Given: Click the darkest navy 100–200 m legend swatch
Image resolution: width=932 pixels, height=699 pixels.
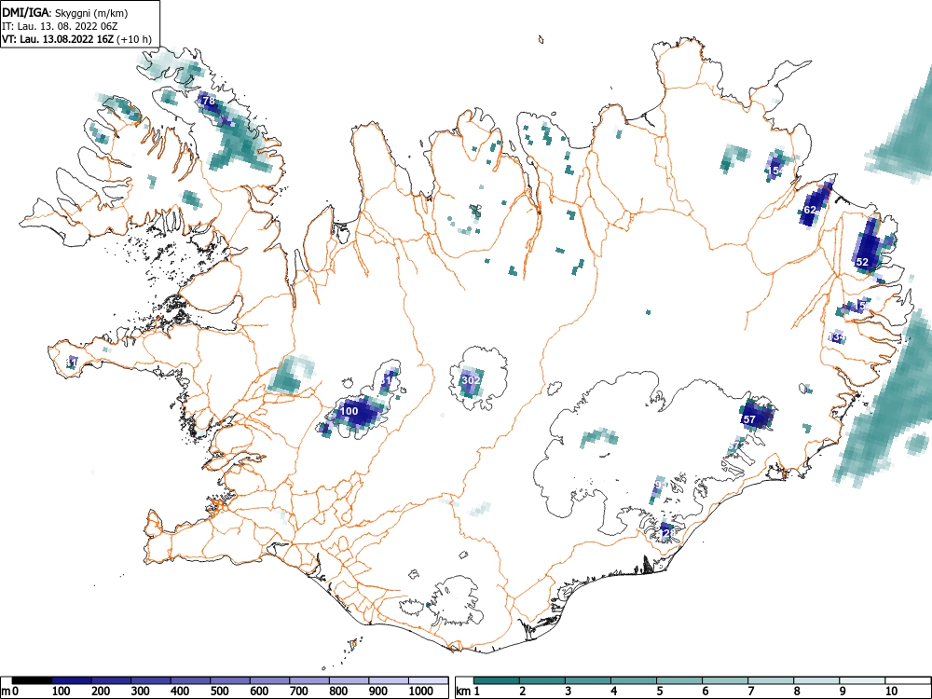Looking at the screenshot, I should coord(72,680).
